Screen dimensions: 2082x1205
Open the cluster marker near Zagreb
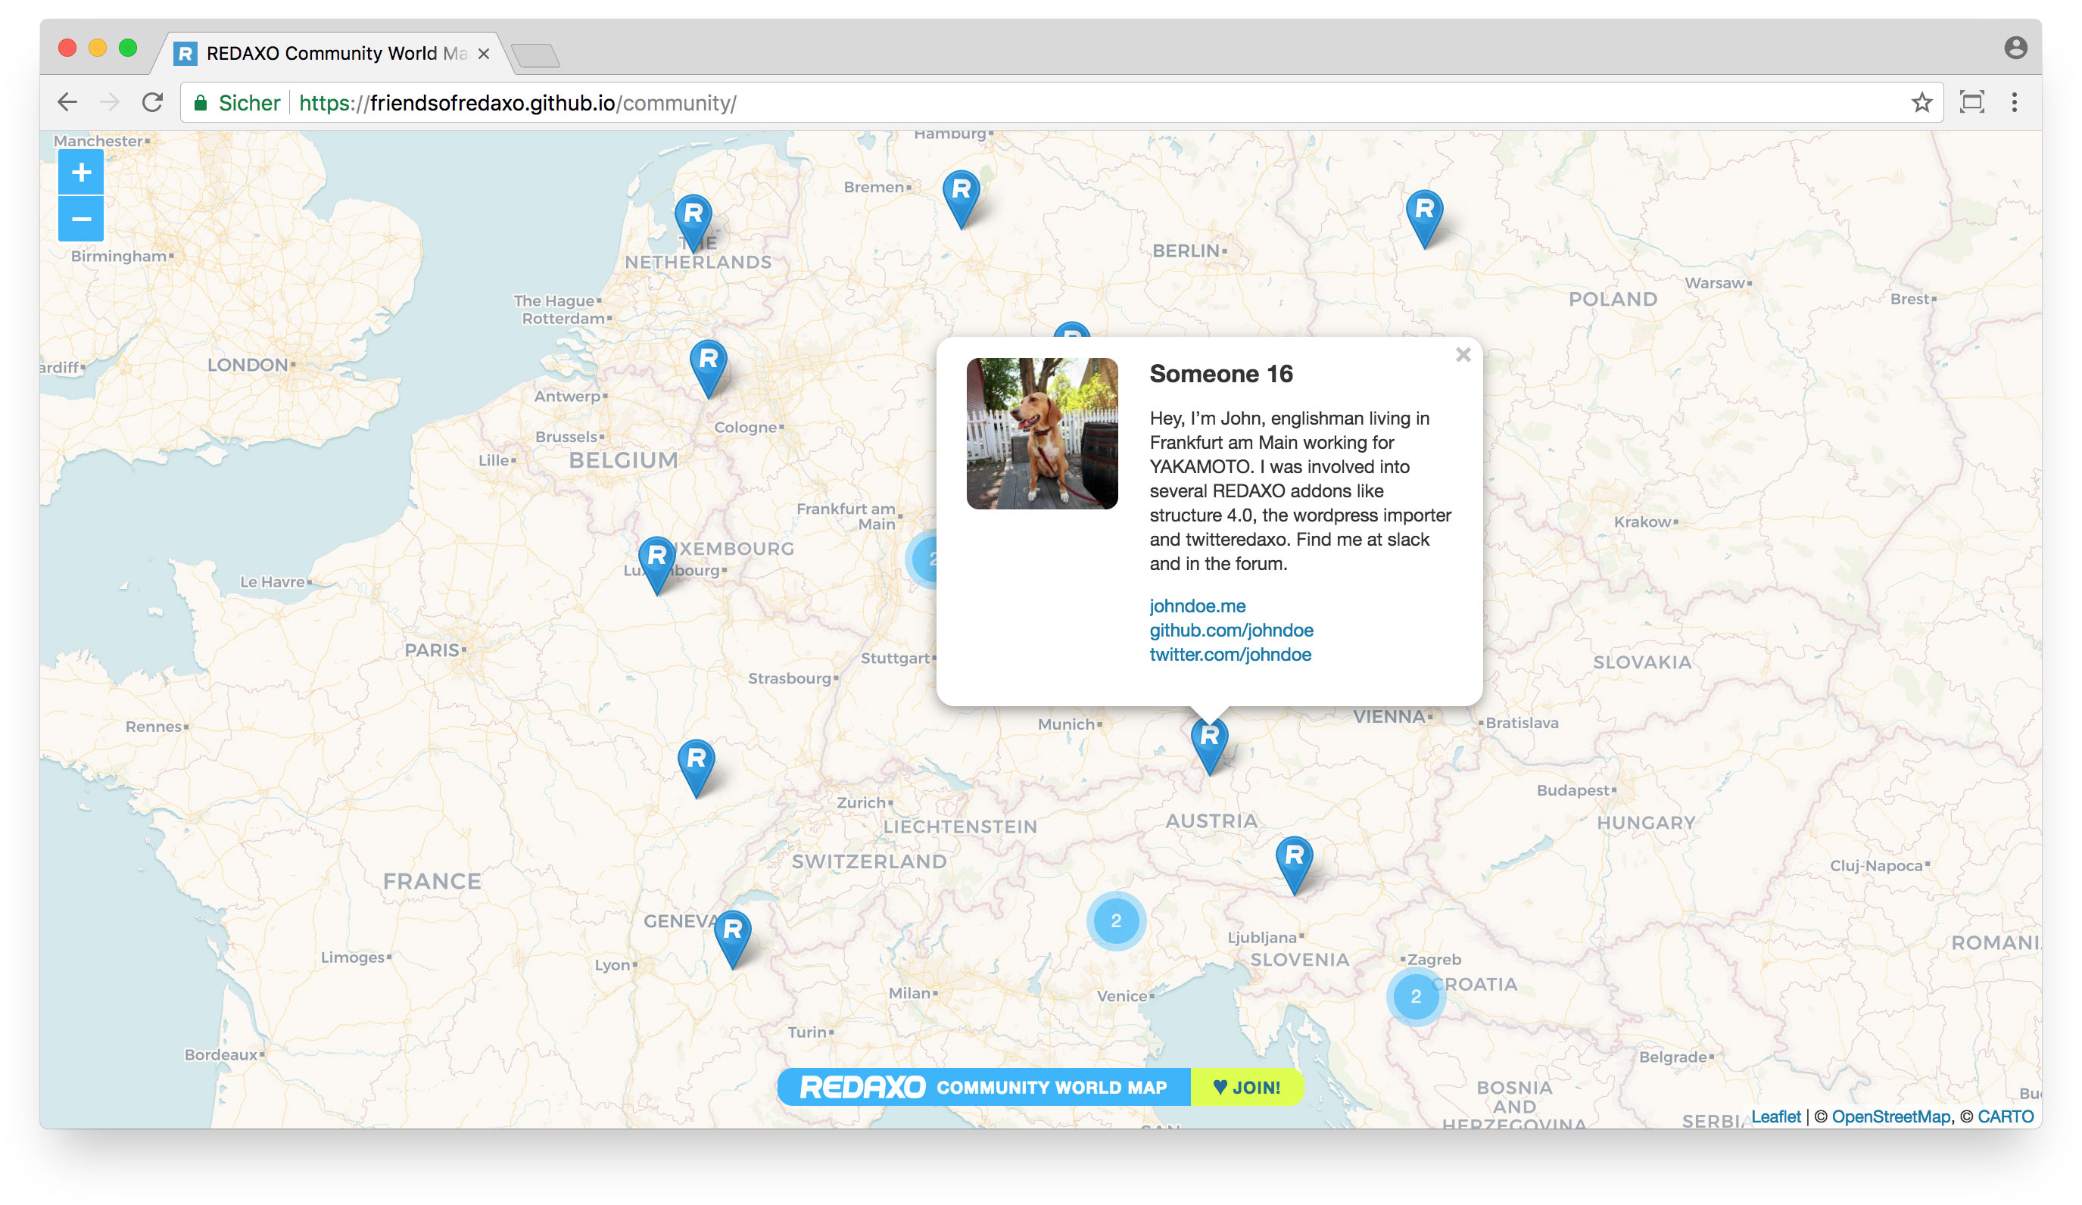(x=1415, y=996)
